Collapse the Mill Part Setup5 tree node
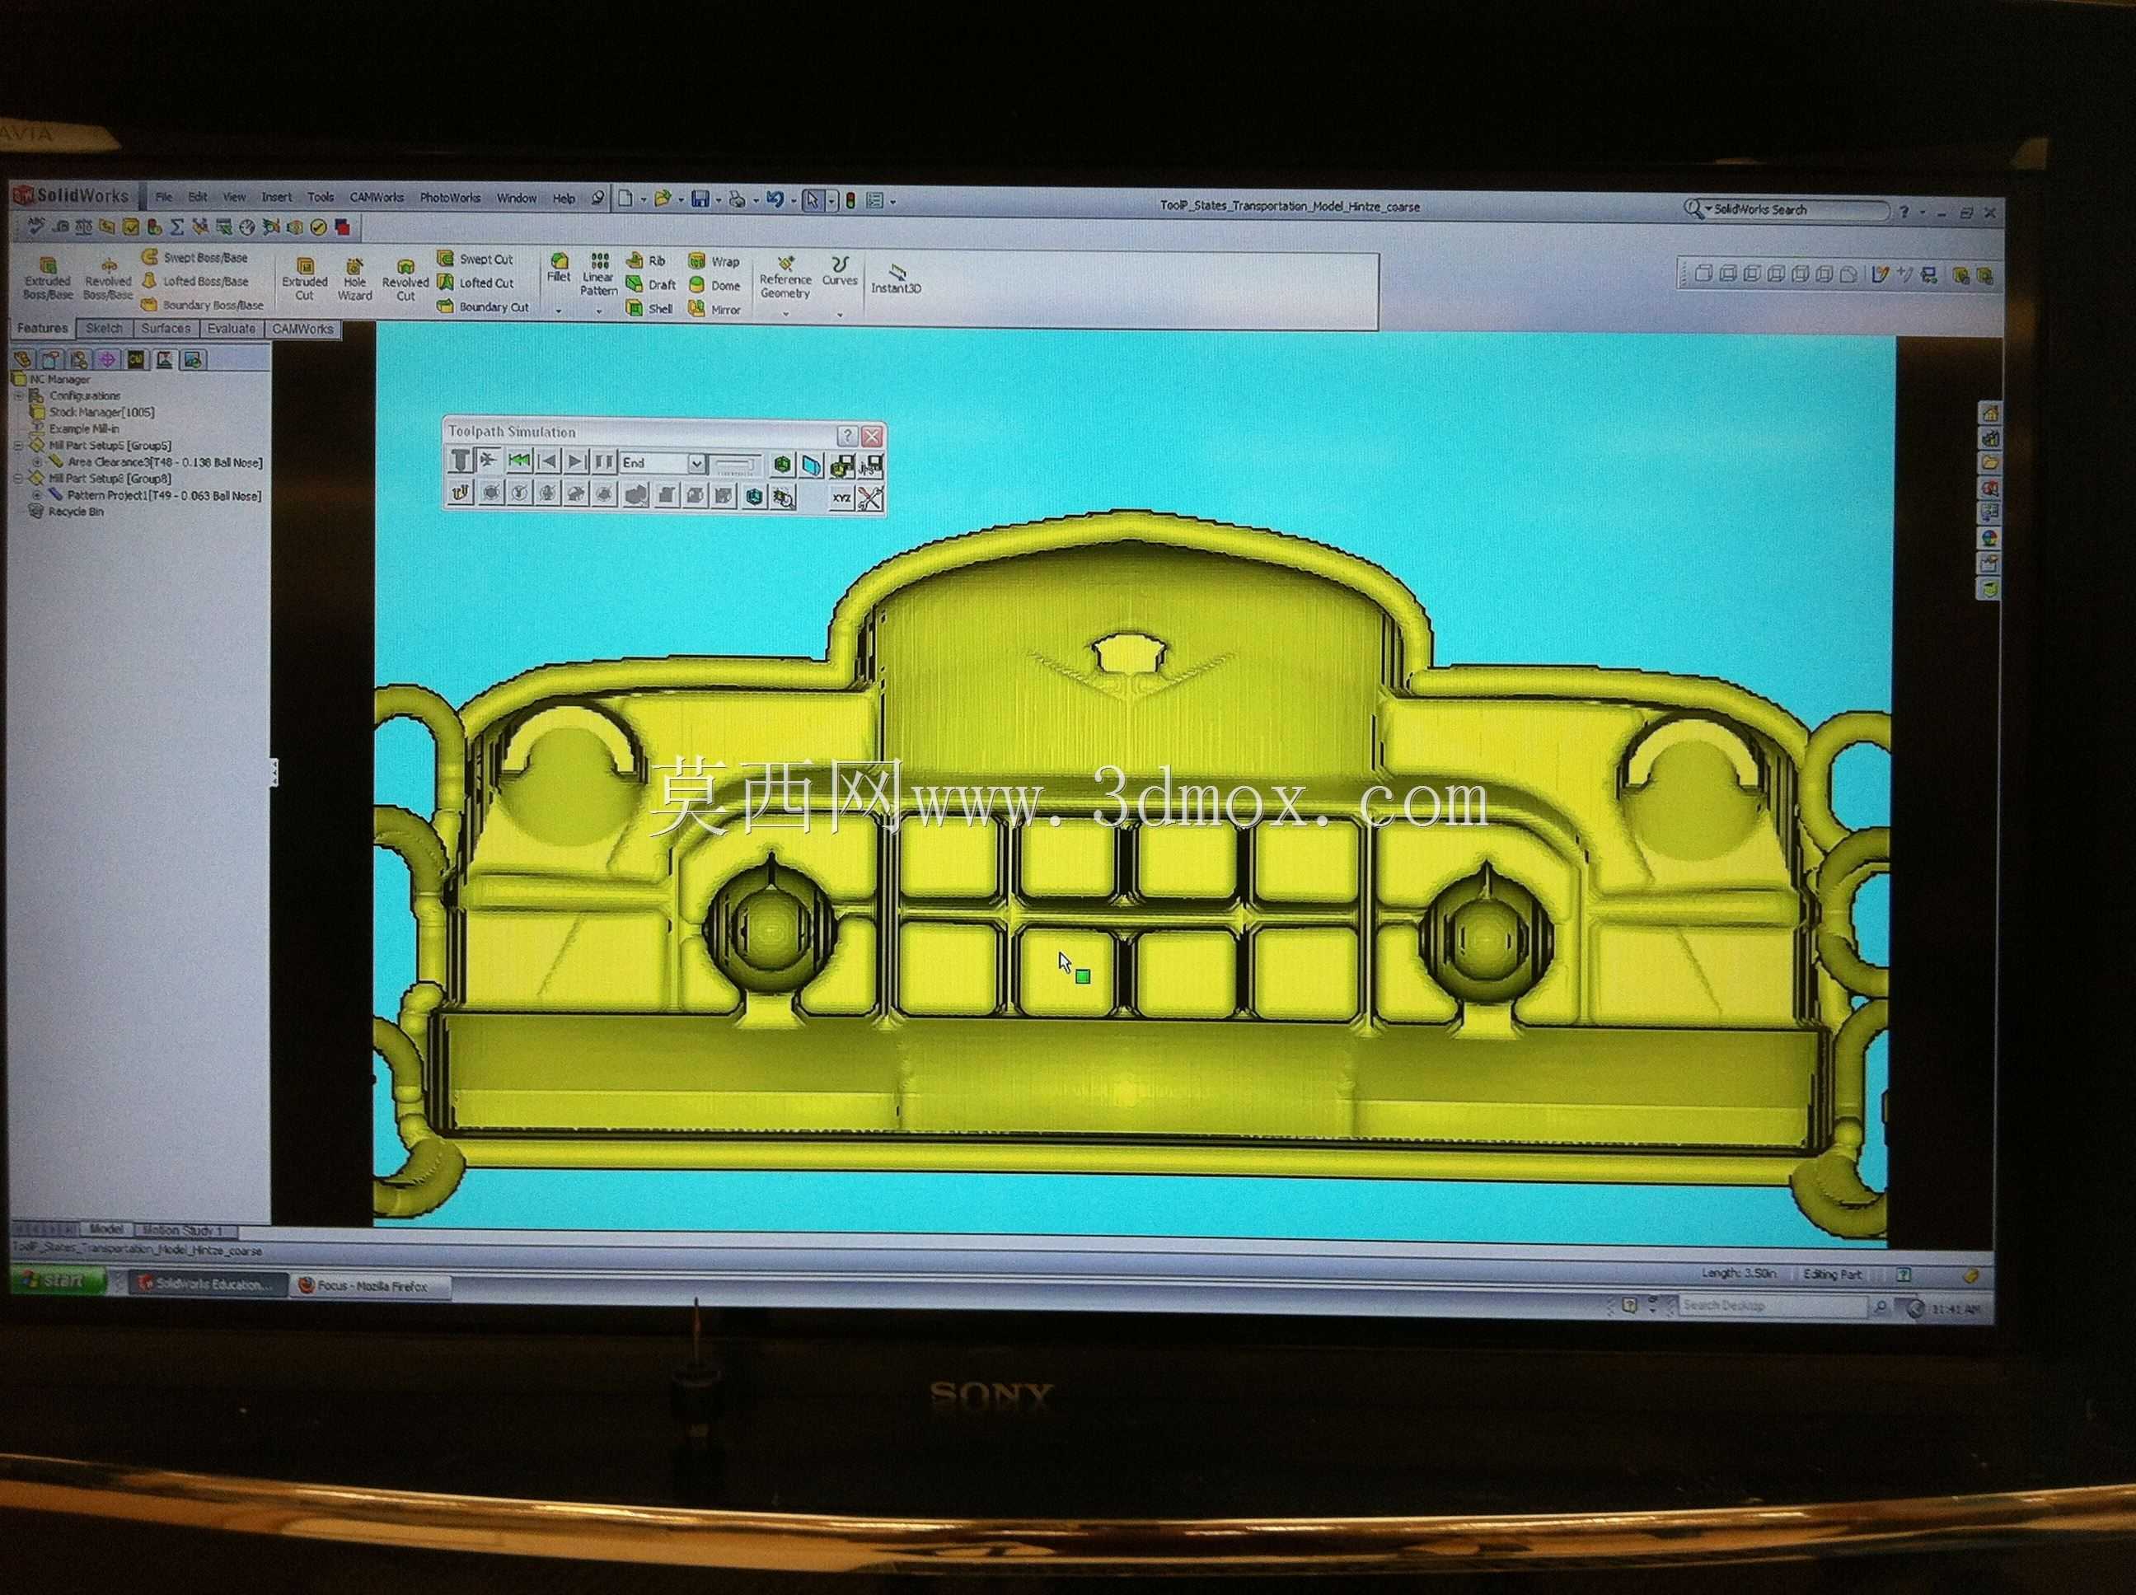 [17, 446]
